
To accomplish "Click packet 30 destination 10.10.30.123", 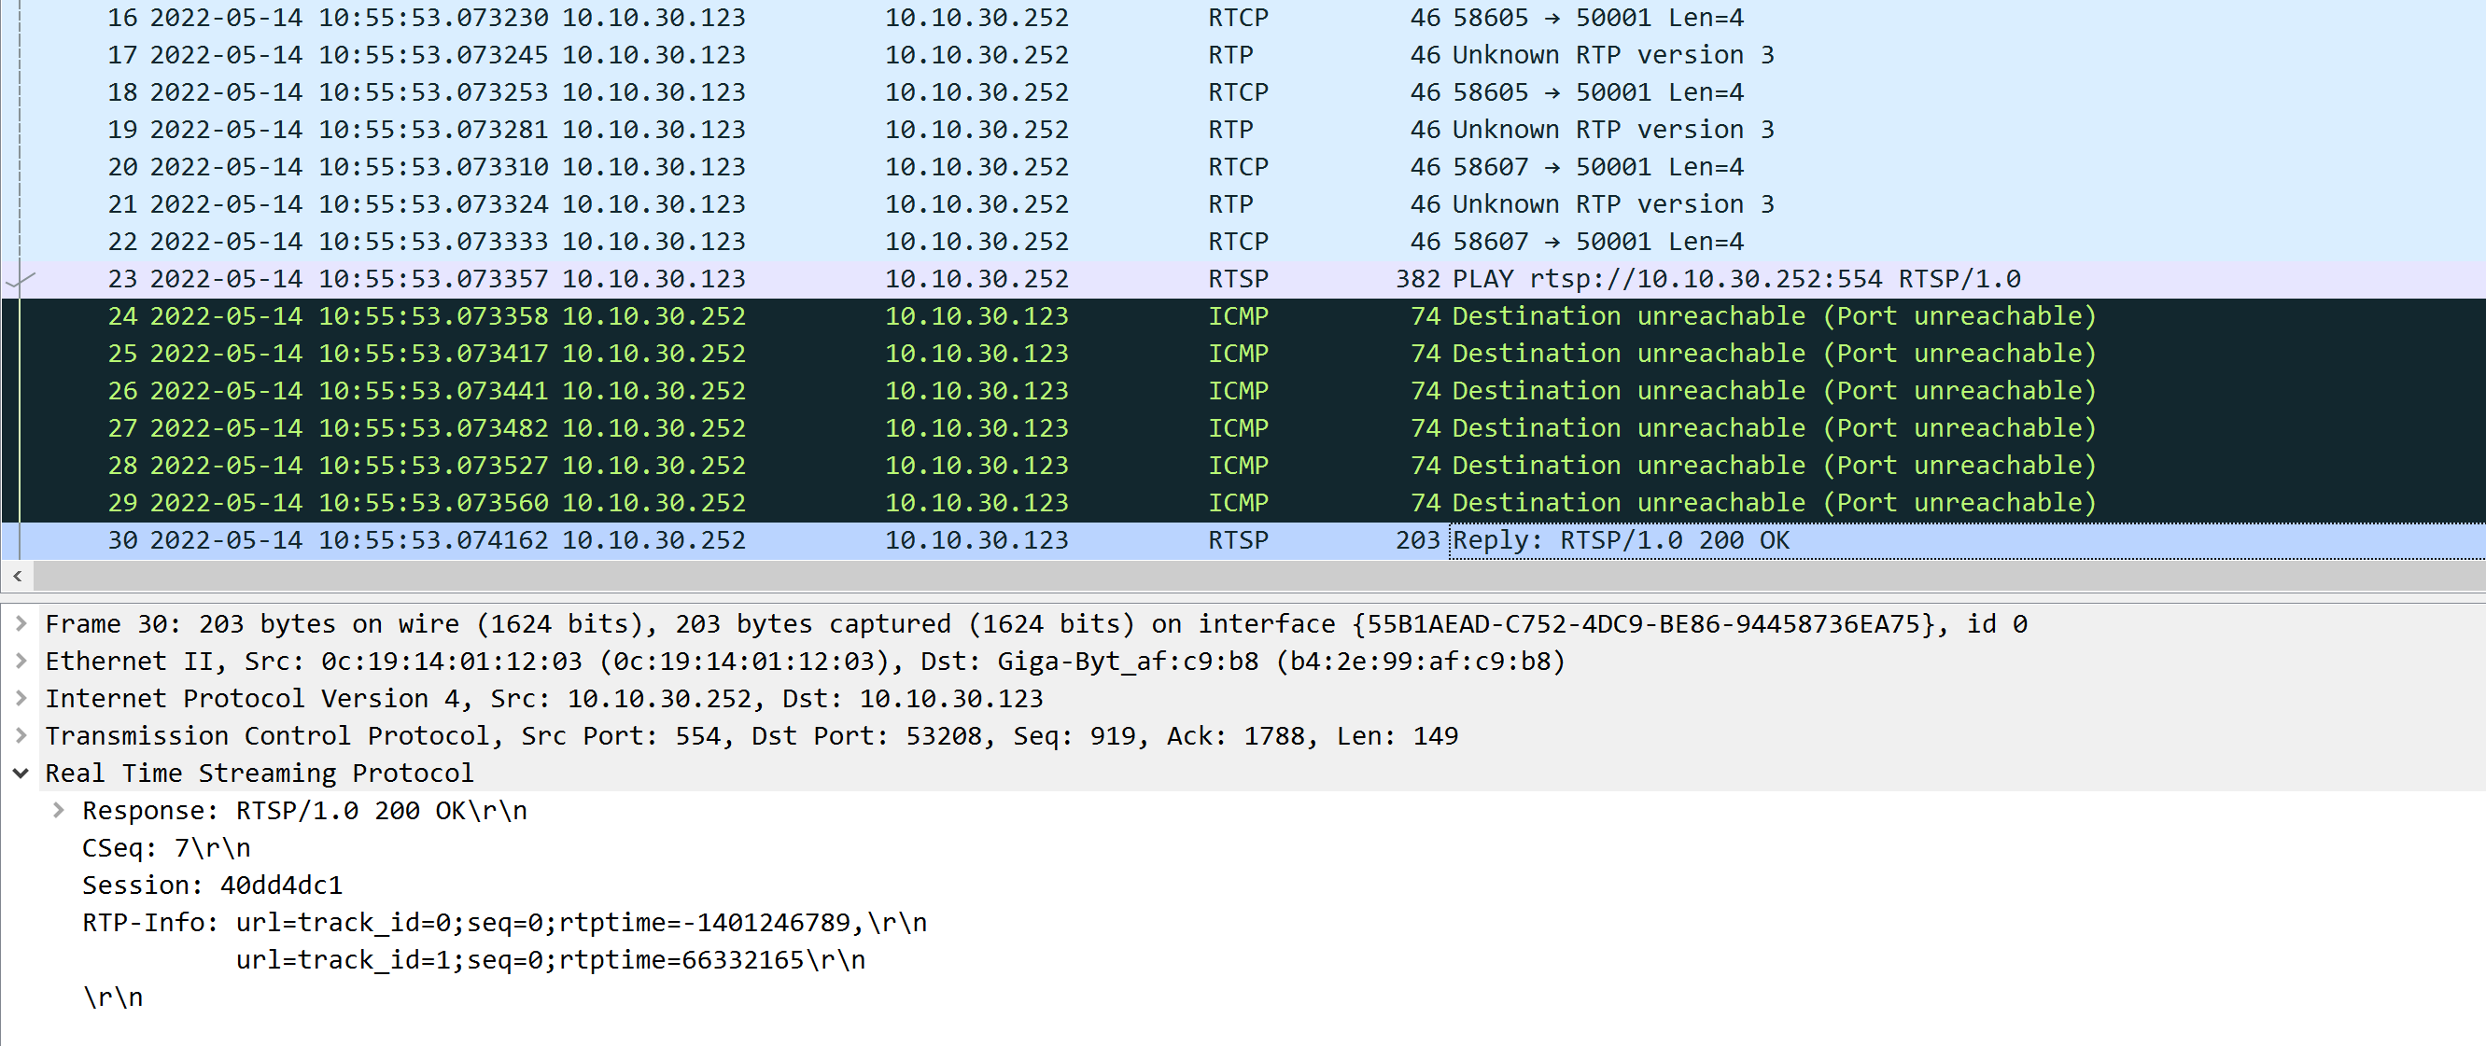I will coord(976,540).
